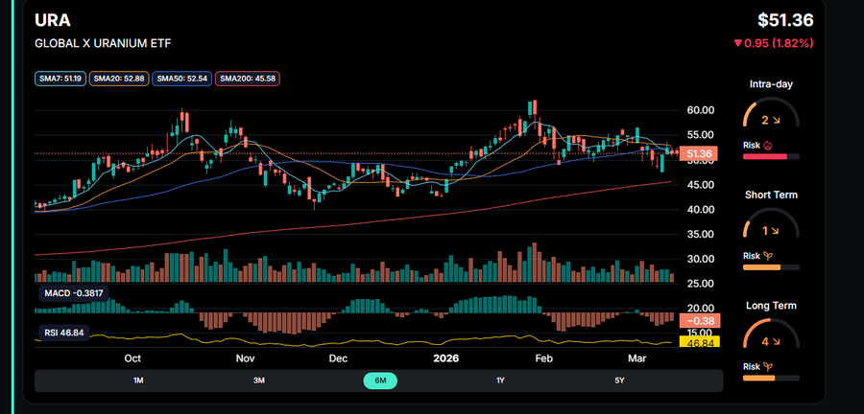This screenshot has width=864, height=414.
Task: Switch chart to 5Y range
Action: click(x=620, y=380)
